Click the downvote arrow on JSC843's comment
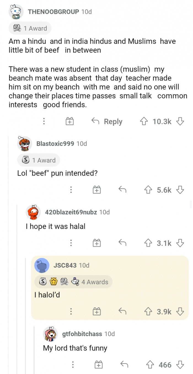 click(x=181, y=311)
